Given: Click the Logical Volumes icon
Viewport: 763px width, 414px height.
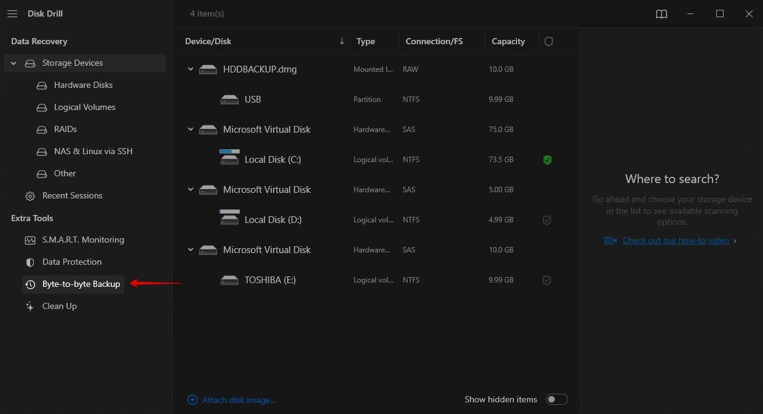Looking at the screenshot, I should [42, 107].
